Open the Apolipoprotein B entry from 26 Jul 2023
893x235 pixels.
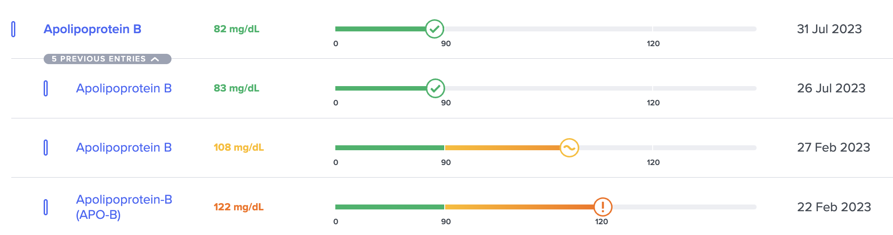tap(124, 88)
